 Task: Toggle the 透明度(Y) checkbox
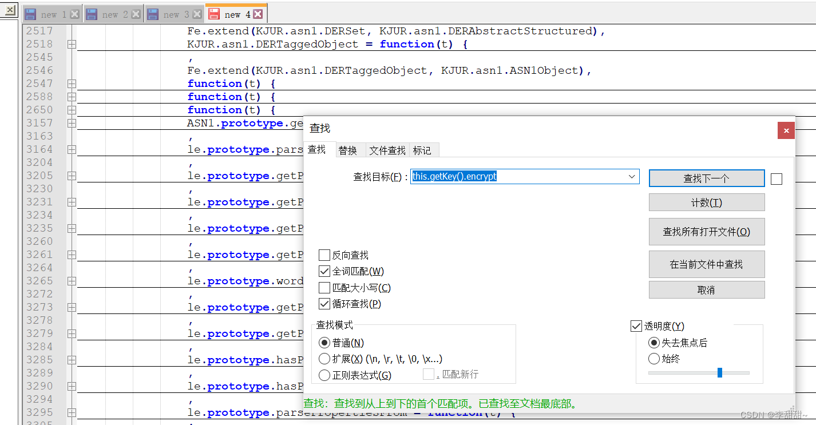(636, 326)
